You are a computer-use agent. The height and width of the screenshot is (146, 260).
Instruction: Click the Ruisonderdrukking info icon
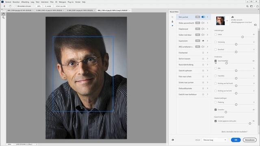pos(203,64)
